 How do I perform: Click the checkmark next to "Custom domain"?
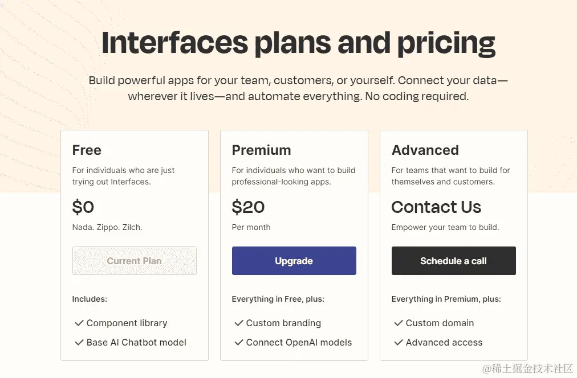coord(399,323)
